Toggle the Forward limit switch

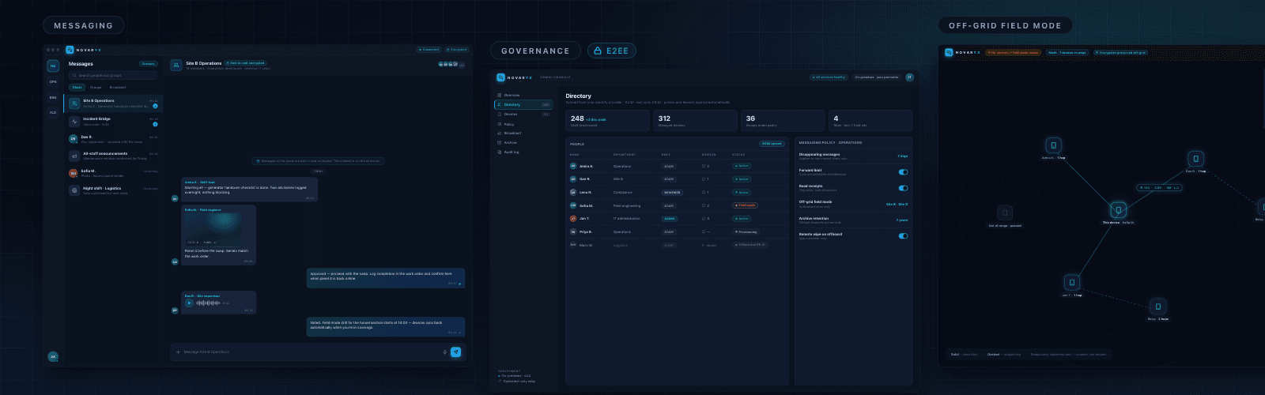point(903,171)
